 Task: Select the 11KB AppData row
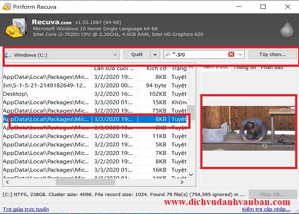95,136
